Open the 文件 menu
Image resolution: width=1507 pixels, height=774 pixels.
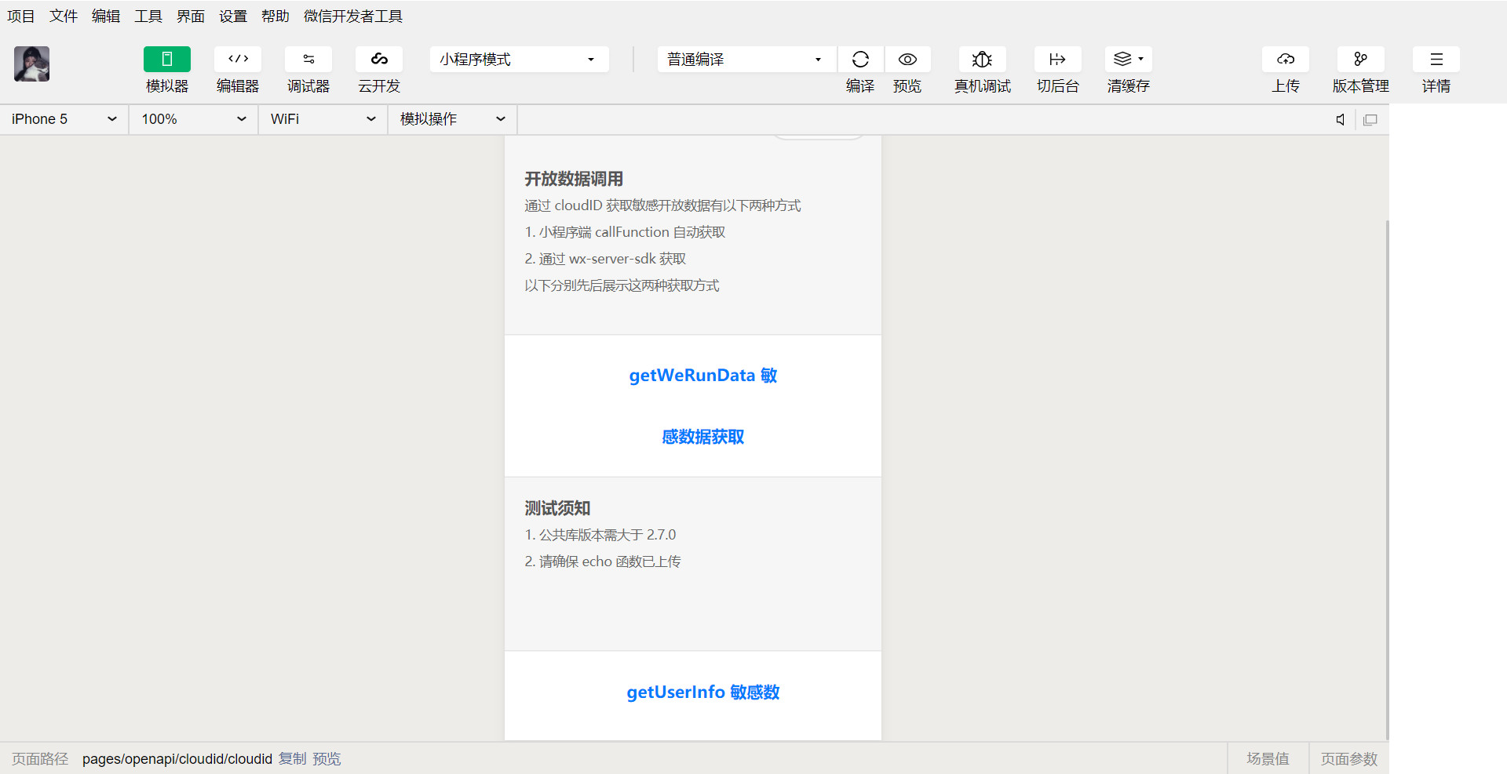(64, 16)
